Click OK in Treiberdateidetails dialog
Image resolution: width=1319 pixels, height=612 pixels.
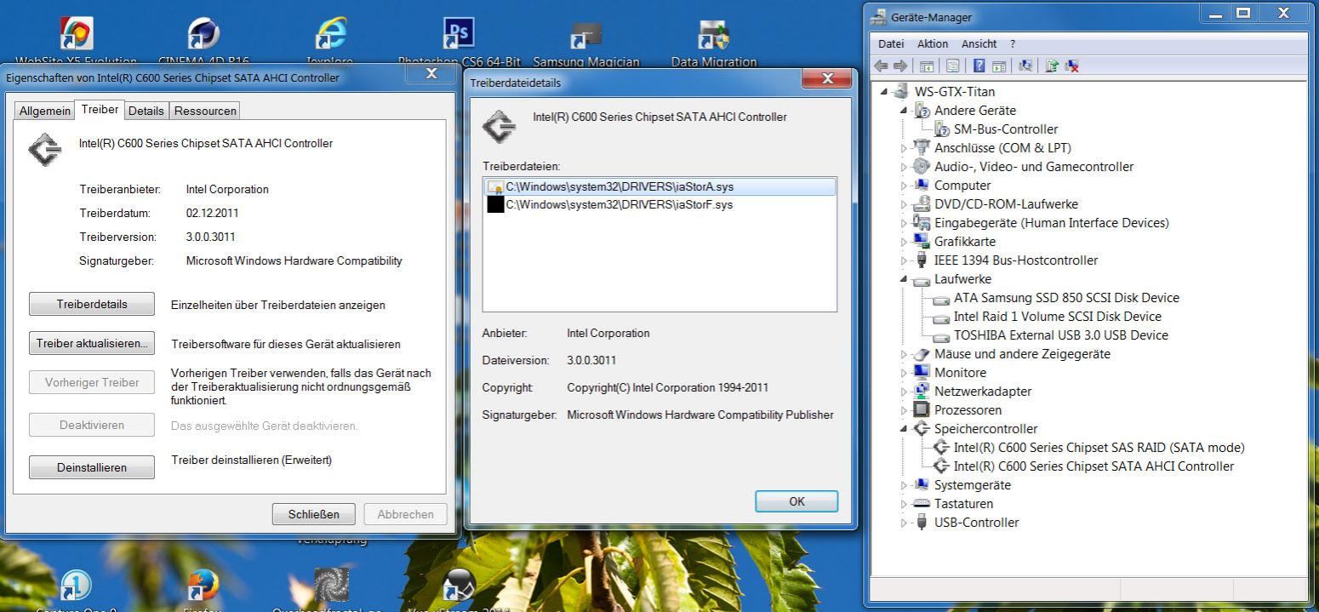[797, 501]
